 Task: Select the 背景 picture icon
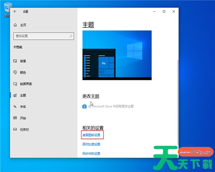pos(15,61)
